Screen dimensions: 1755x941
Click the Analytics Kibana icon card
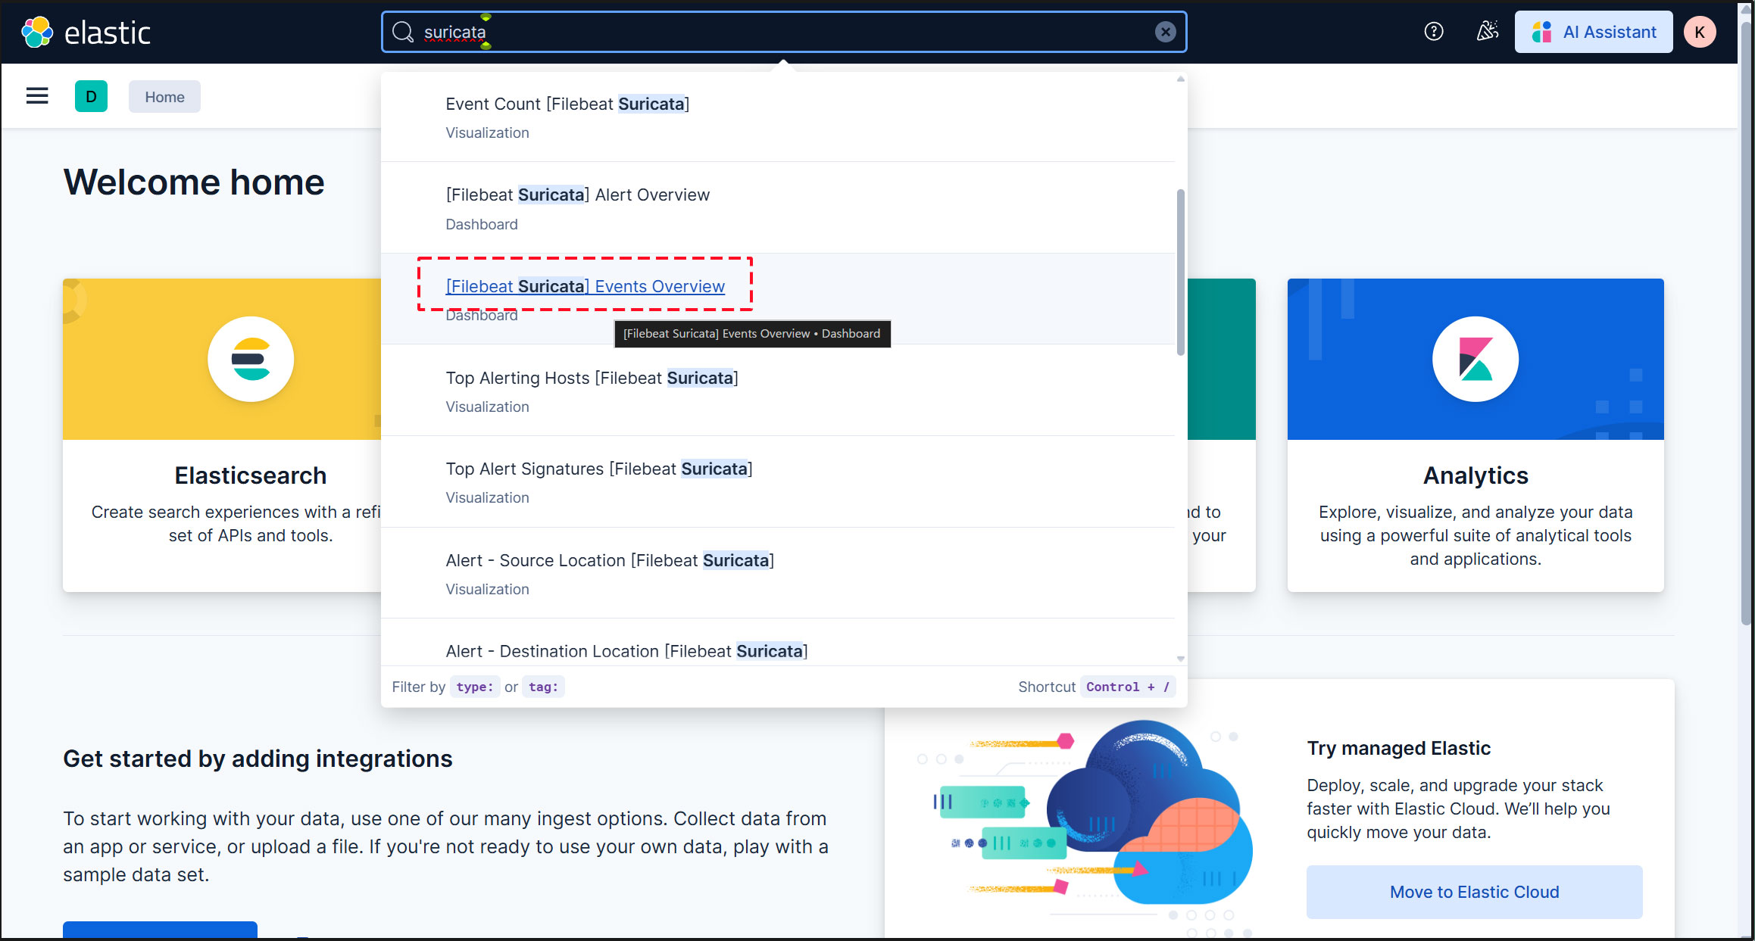coord(1475,359)
